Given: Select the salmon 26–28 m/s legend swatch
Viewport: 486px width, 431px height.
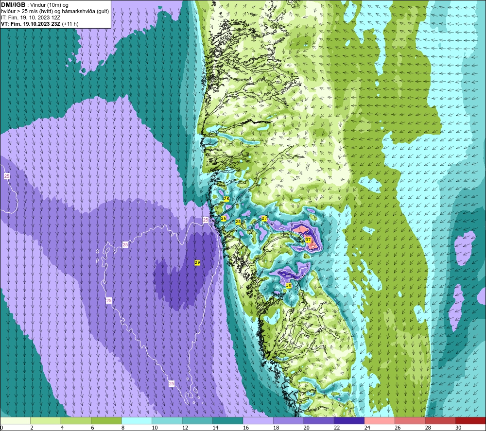Looking at the screenshot, I should point(410,421).
